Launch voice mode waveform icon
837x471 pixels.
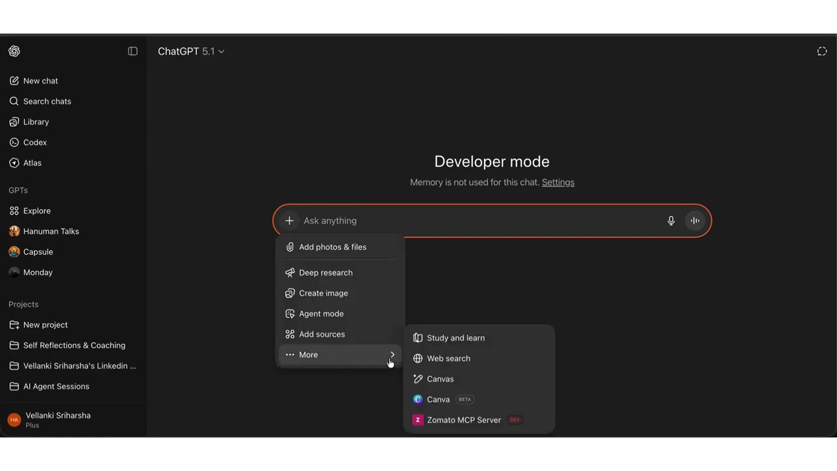(695, 220)
